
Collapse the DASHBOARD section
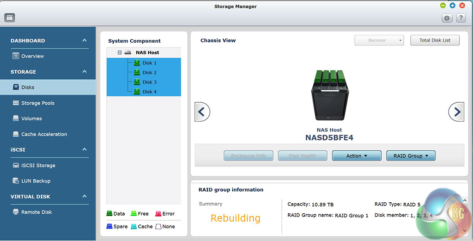tap(85, 40)
